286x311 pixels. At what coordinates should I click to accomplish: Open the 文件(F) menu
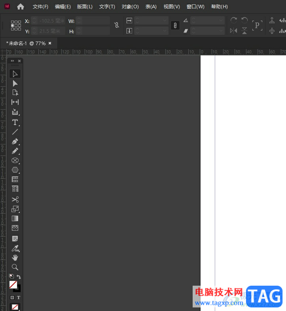coord(40,7)
